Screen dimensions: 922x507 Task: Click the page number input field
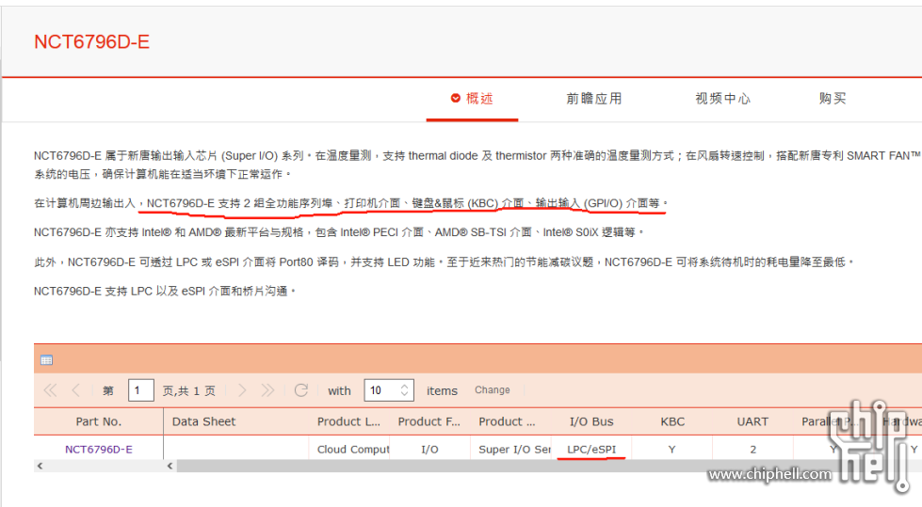point(141,390)
